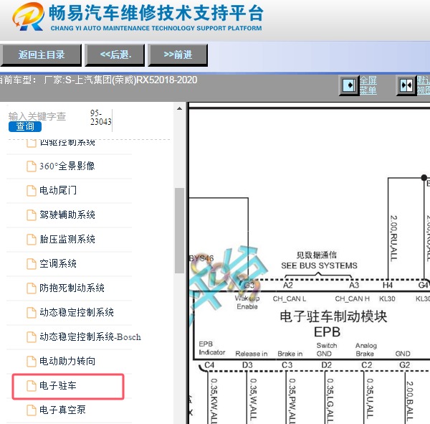This screenshot has height=424, width=430.
Task: Click document icon beside 胎压监测系统
Action: pyautogui.click(x=32, y=240)
